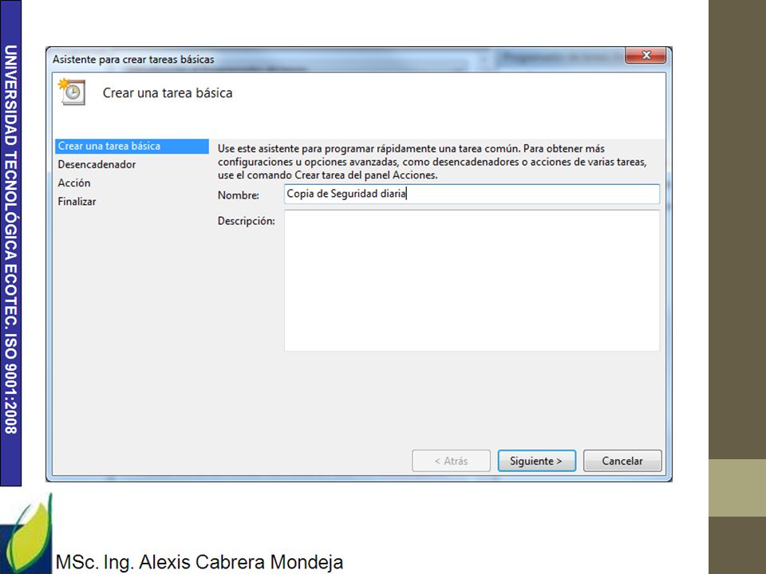Click the ECOTEC leaf logo
Viewport: 766px width, 574px height.
26,533
